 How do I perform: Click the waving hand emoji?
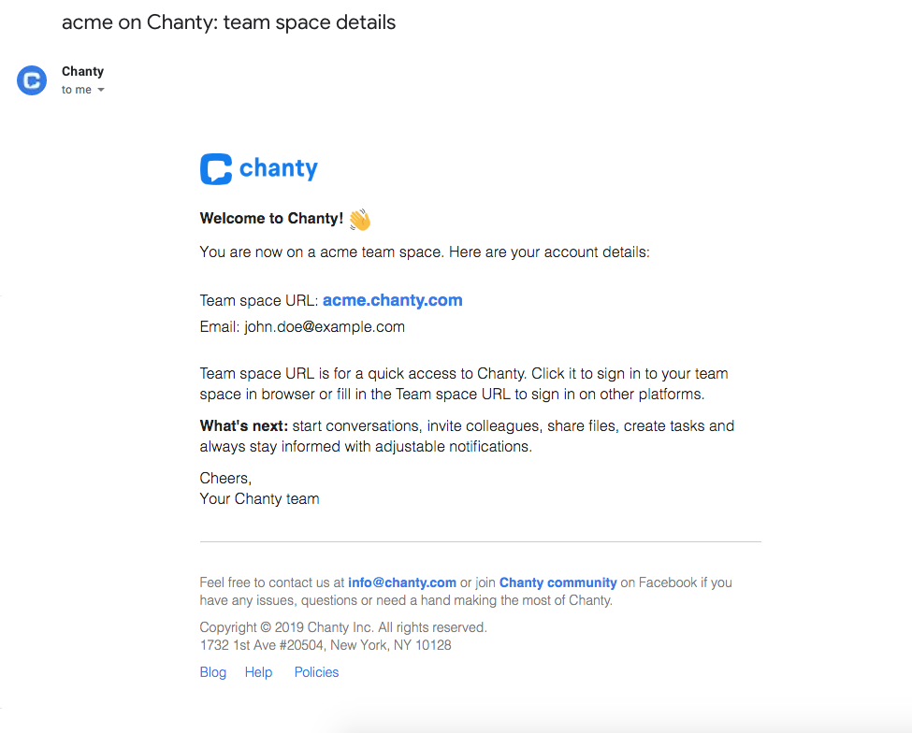click(x=360, y=219)
